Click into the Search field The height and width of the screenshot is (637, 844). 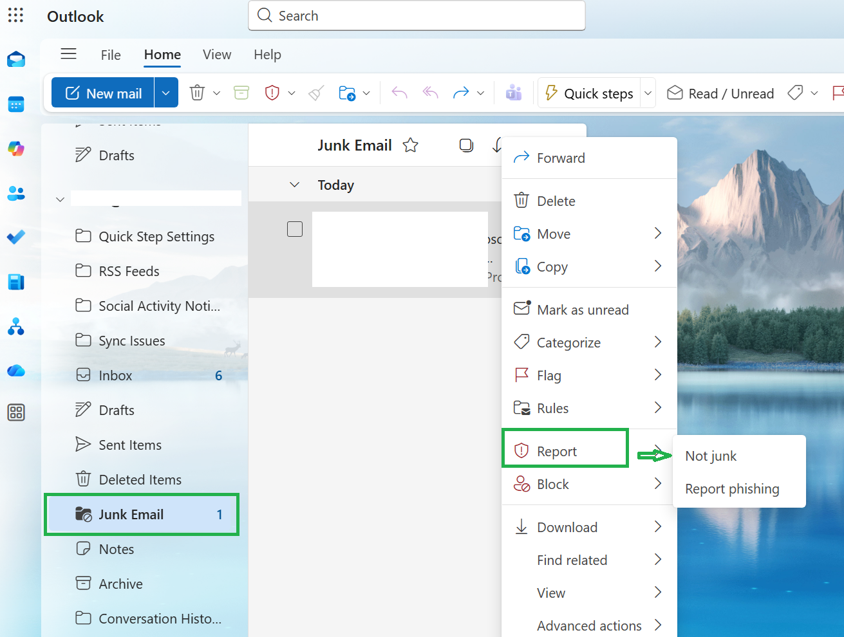click(417, 15)
